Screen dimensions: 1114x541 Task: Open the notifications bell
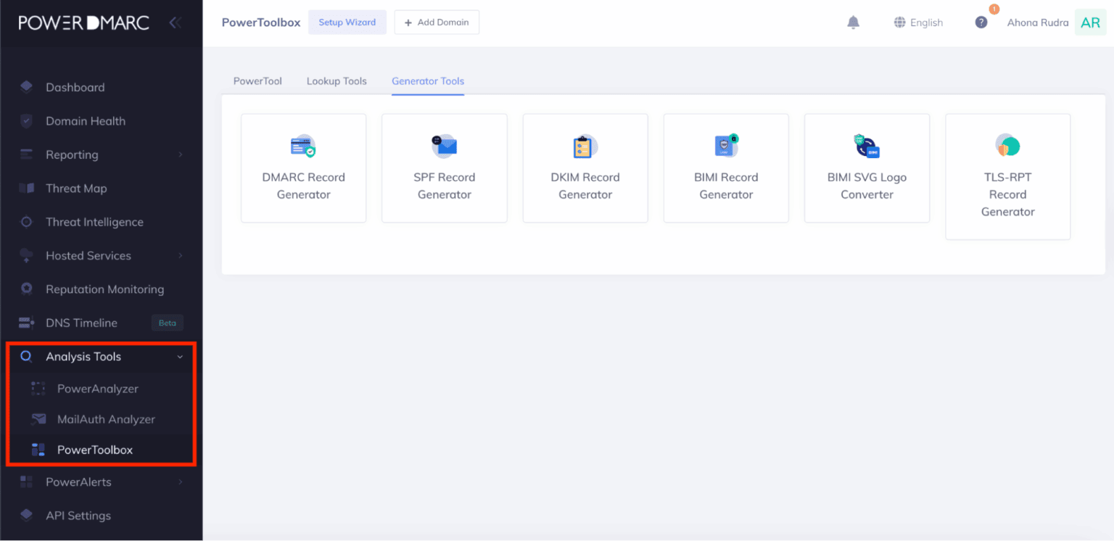(x=853, y=22)
